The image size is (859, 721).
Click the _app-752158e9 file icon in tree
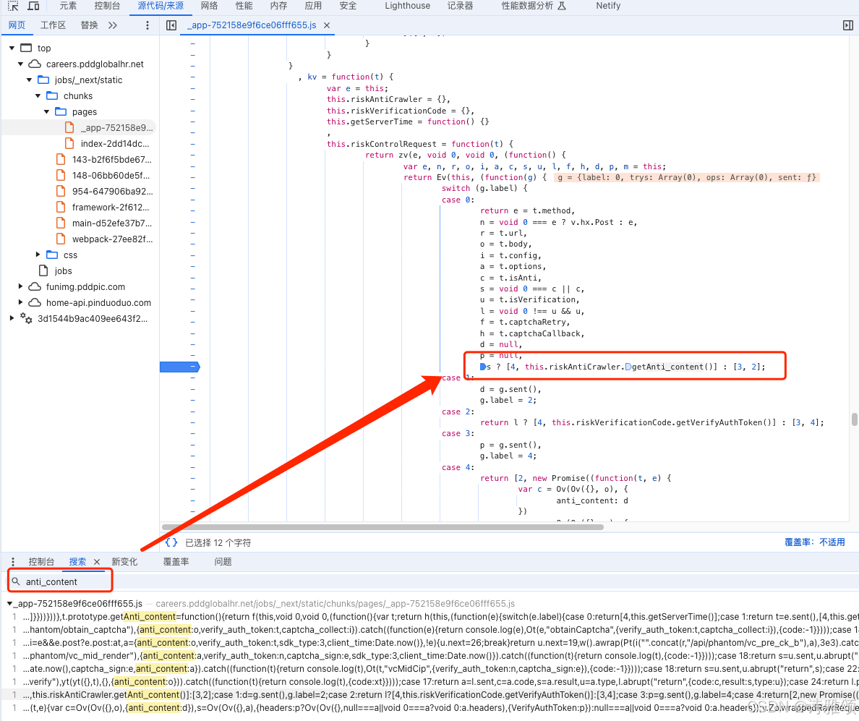click(x=69, y=128)
